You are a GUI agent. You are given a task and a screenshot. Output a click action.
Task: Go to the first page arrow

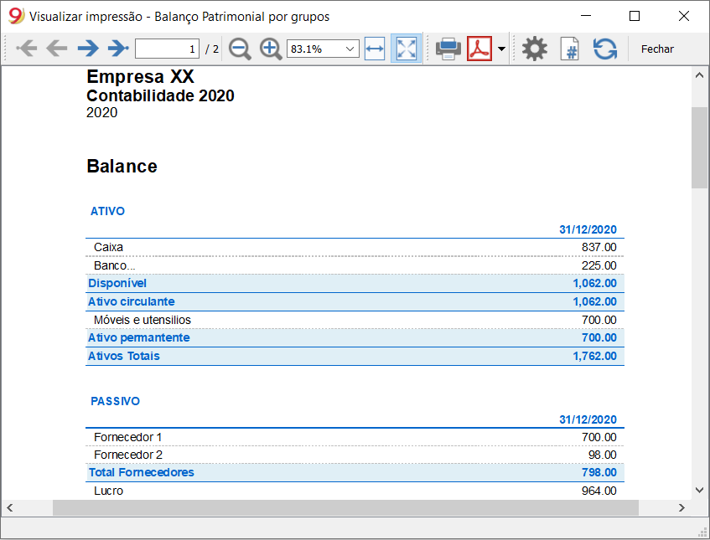[x=27, y=49]
